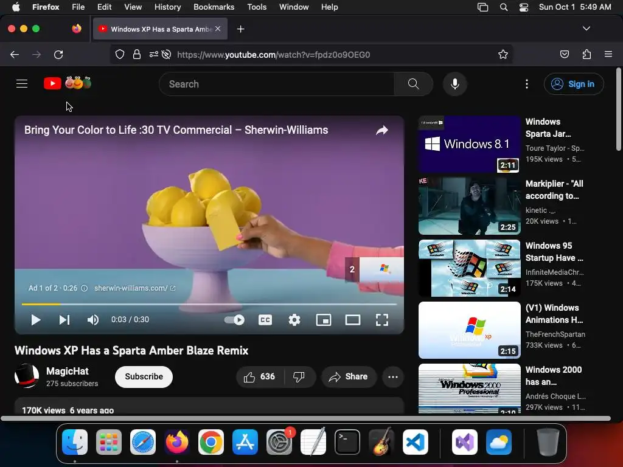Dislike the video with thumbs down
The image size is (623, 467).
(299, 377)
